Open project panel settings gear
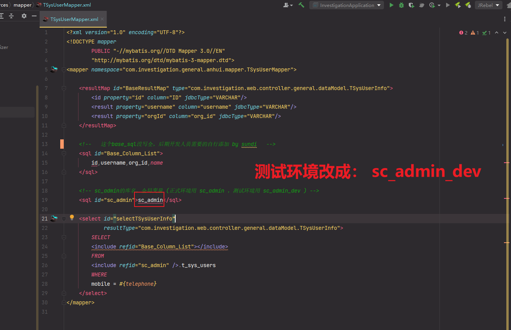Viewport: 511px width, 330px height. pyautogui.click(x=24, y=16)
